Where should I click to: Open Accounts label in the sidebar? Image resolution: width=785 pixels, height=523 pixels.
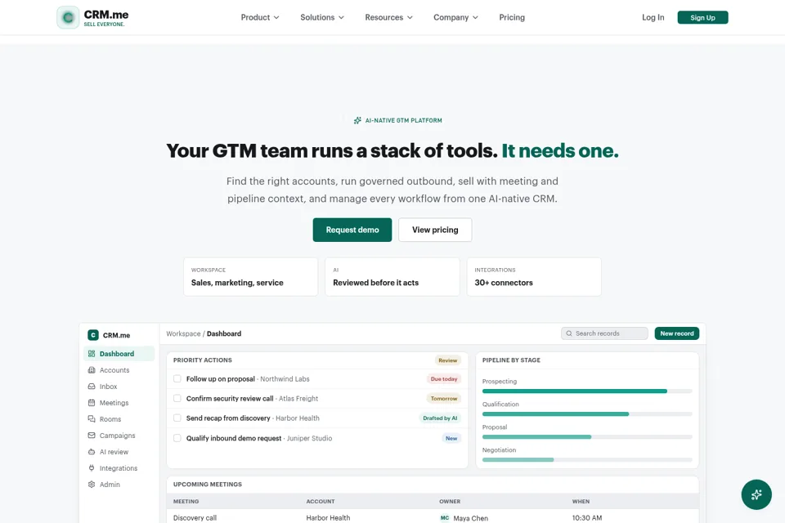click(114, 370)
